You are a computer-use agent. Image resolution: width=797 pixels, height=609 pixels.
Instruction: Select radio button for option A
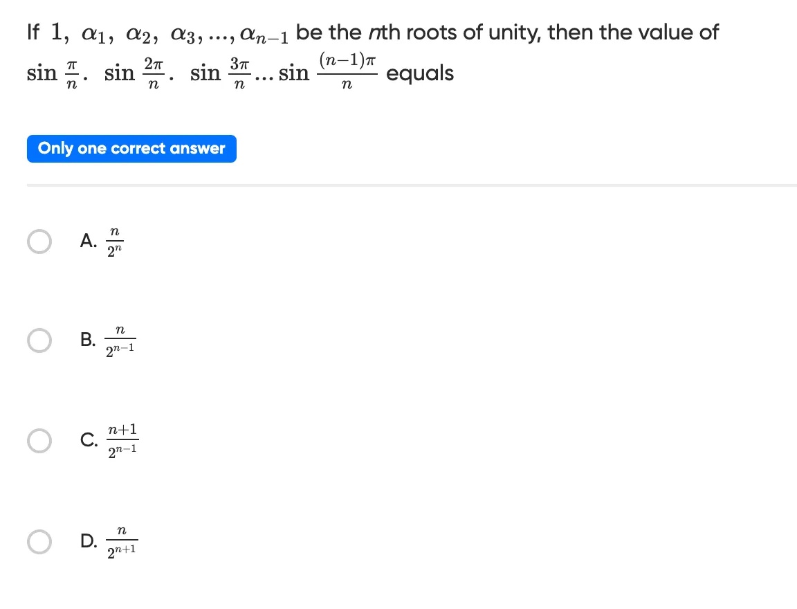pos(39,241)
